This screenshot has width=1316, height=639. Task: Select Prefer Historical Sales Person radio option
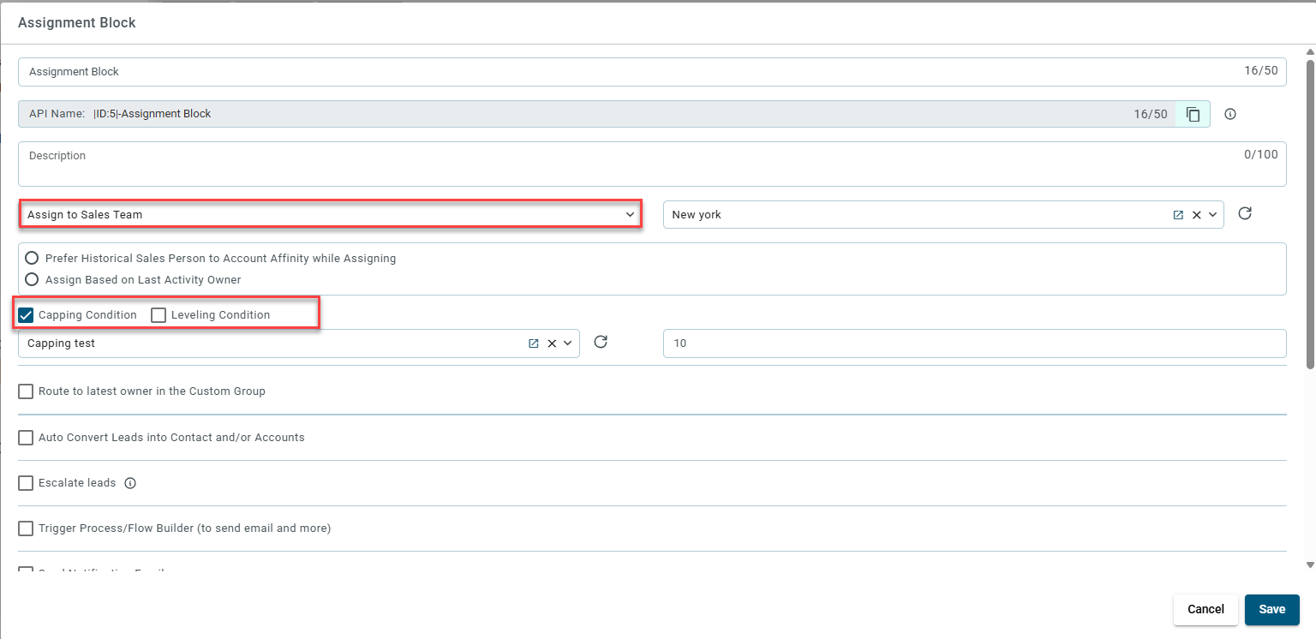(32, 258)
